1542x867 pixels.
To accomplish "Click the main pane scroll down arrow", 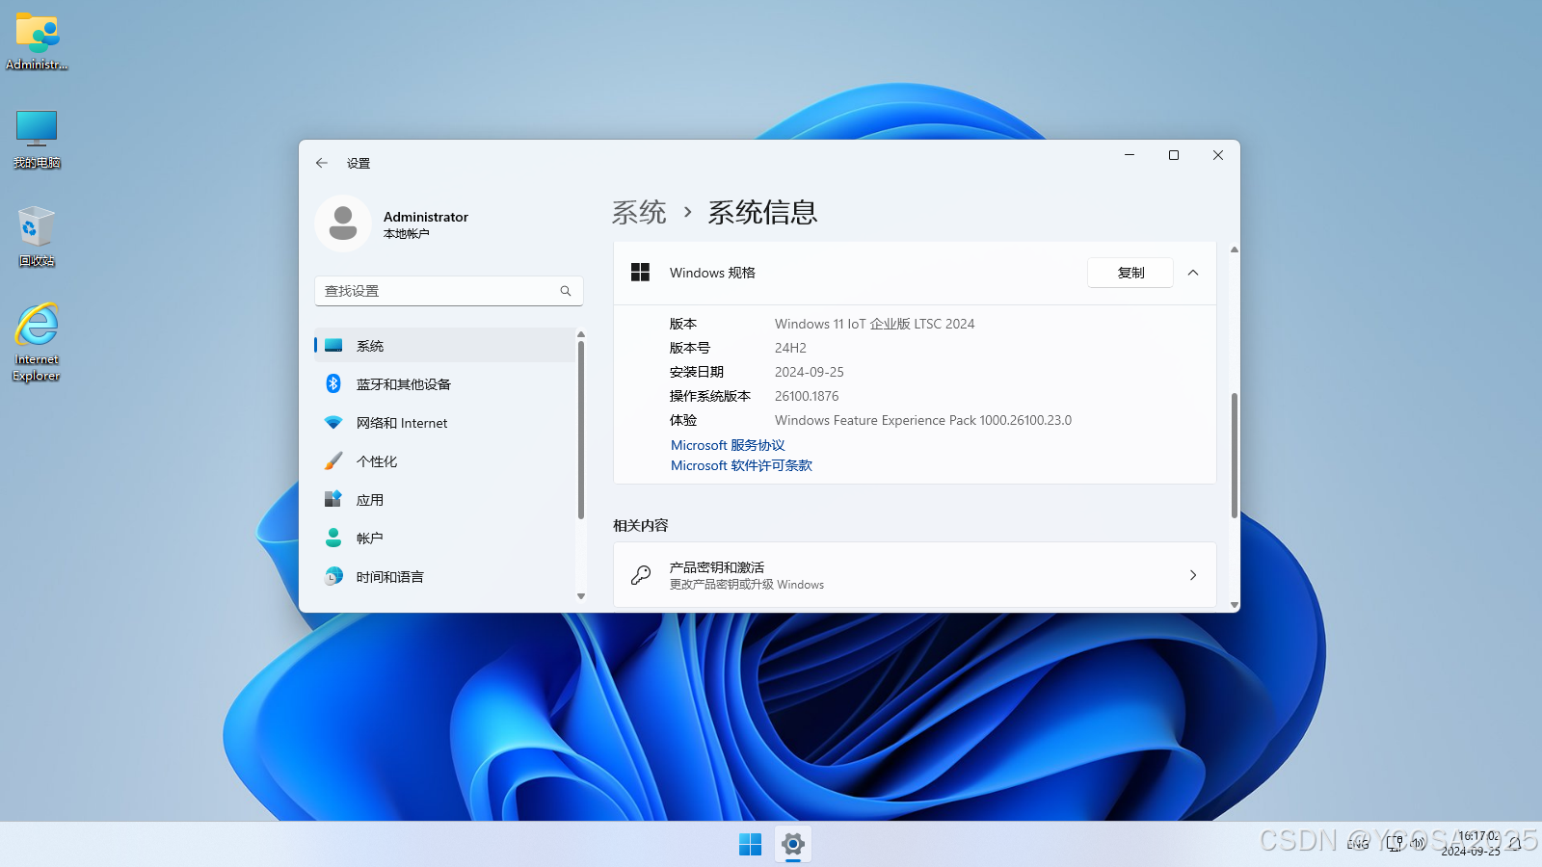I will (1234, 605).
